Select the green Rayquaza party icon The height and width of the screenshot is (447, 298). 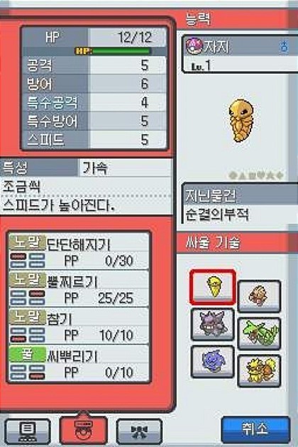click(x=259, y=333)
